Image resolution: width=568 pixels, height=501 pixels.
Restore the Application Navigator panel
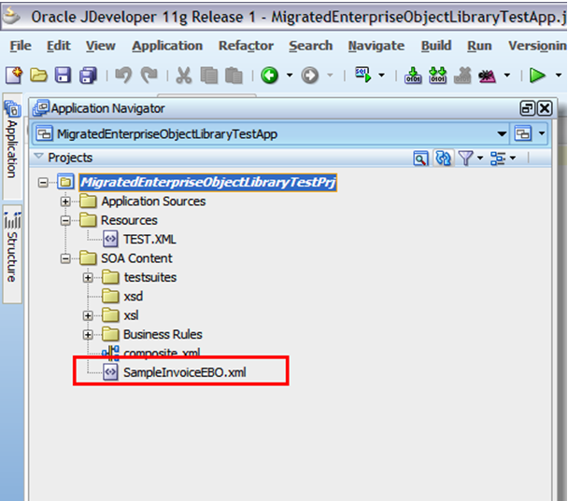pos(527,108)
